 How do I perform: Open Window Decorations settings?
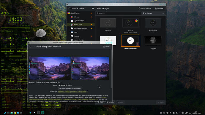point(81,28)
